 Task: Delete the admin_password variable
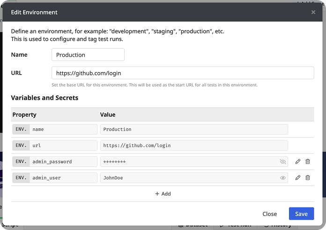(308, 162)
